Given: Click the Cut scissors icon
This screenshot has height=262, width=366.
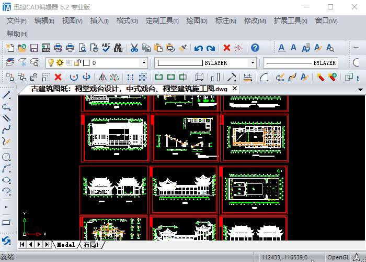Looking at the screenshot, I should (x=134, y=48).
